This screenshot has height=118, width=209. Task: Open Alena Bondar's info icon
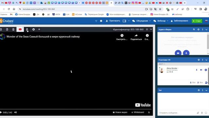click(206, 70)
